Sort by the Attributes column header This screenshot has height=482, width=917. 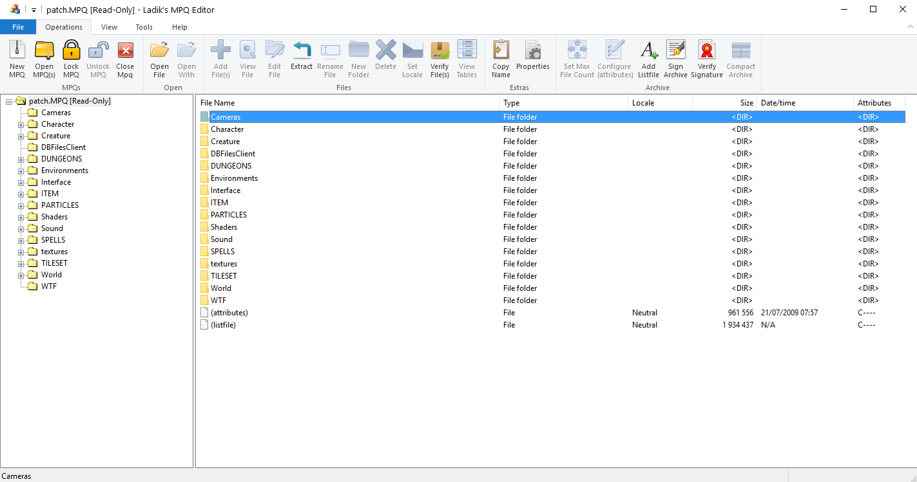[880, 103]
